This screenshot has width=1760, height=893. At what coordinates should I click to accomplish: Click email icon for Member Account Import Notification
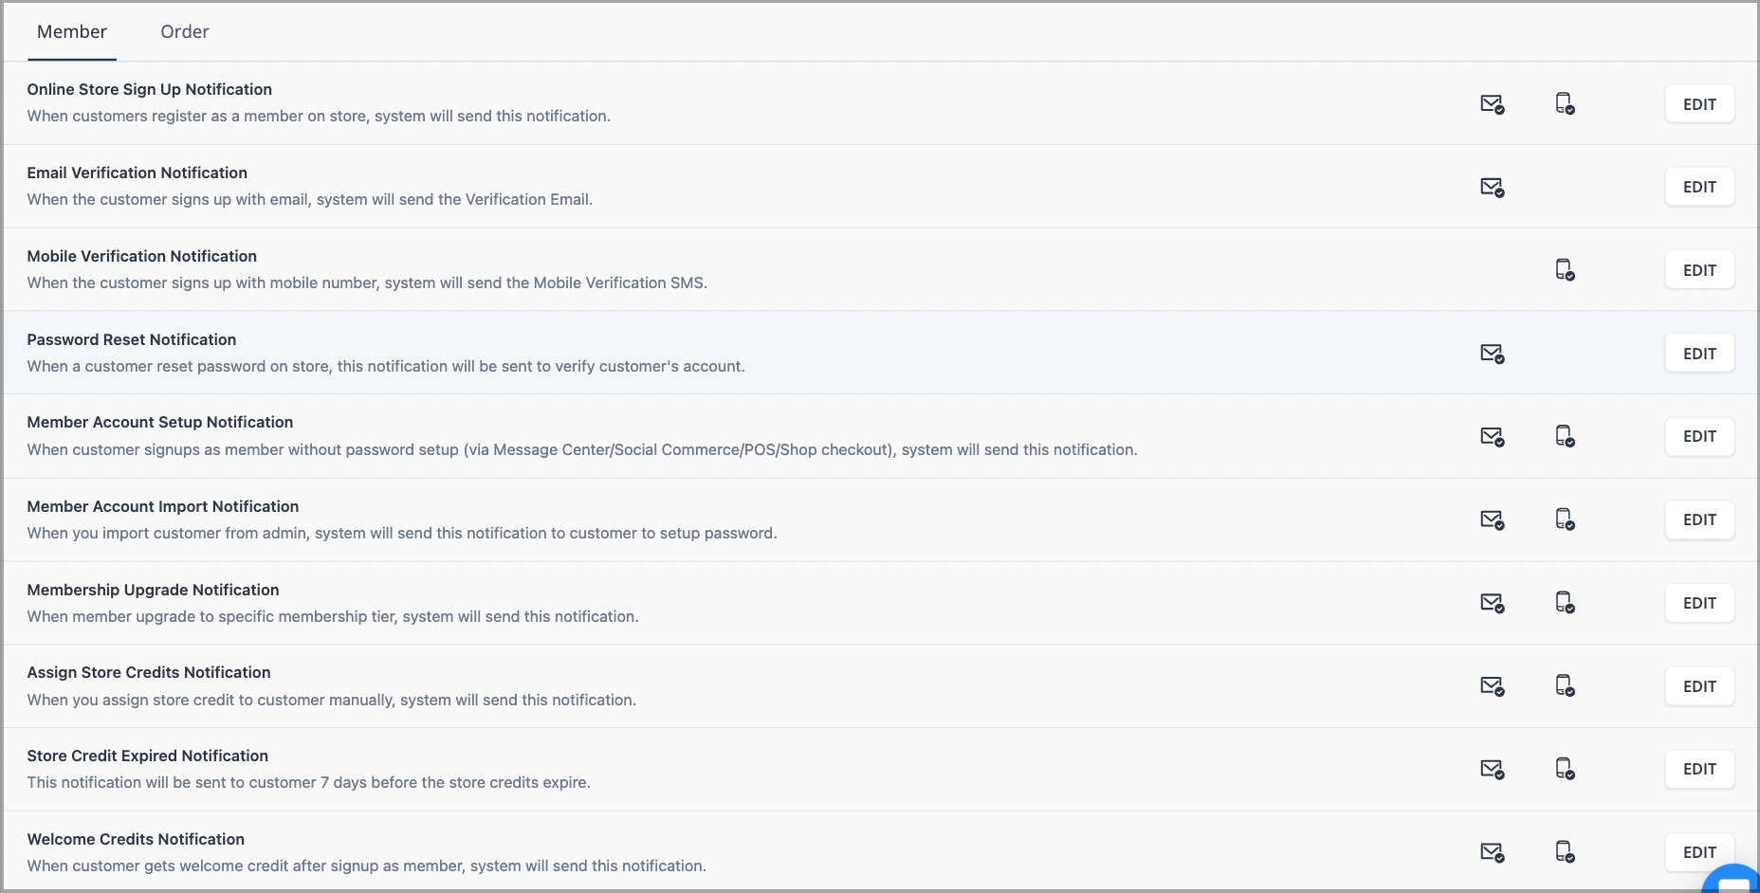pyautogui.click(x=1493, y=520)
